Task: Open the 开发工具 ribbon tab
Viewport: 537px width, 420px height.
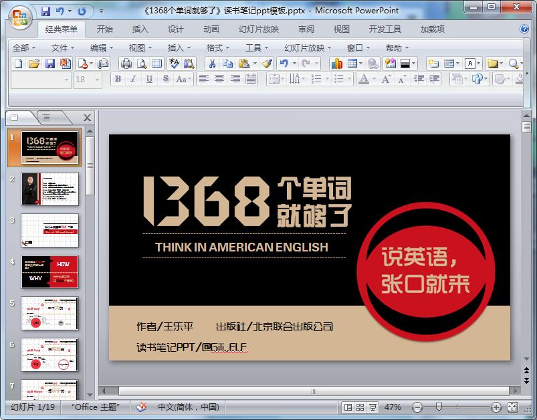Action: pyautogui.click(x=385, y=29)
